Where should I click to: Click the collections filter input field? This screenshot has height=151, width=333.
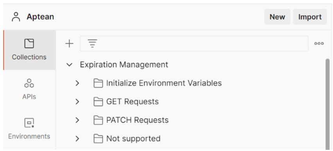pos(194,43)
